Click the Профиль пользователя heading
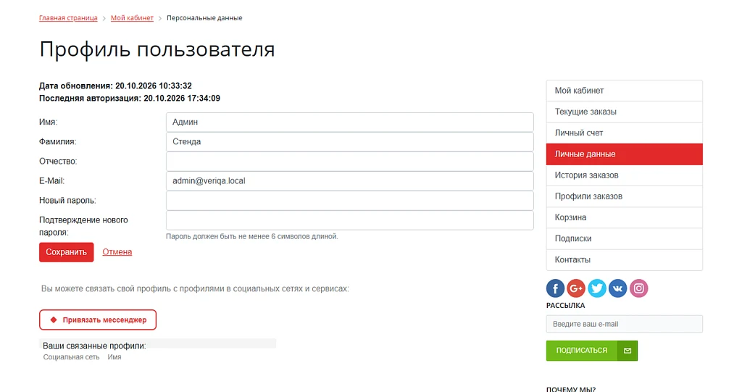742x392 pixels. 157,49
